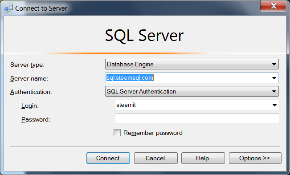
Task: Click the Remember password label text
Action: pos(153,133)
